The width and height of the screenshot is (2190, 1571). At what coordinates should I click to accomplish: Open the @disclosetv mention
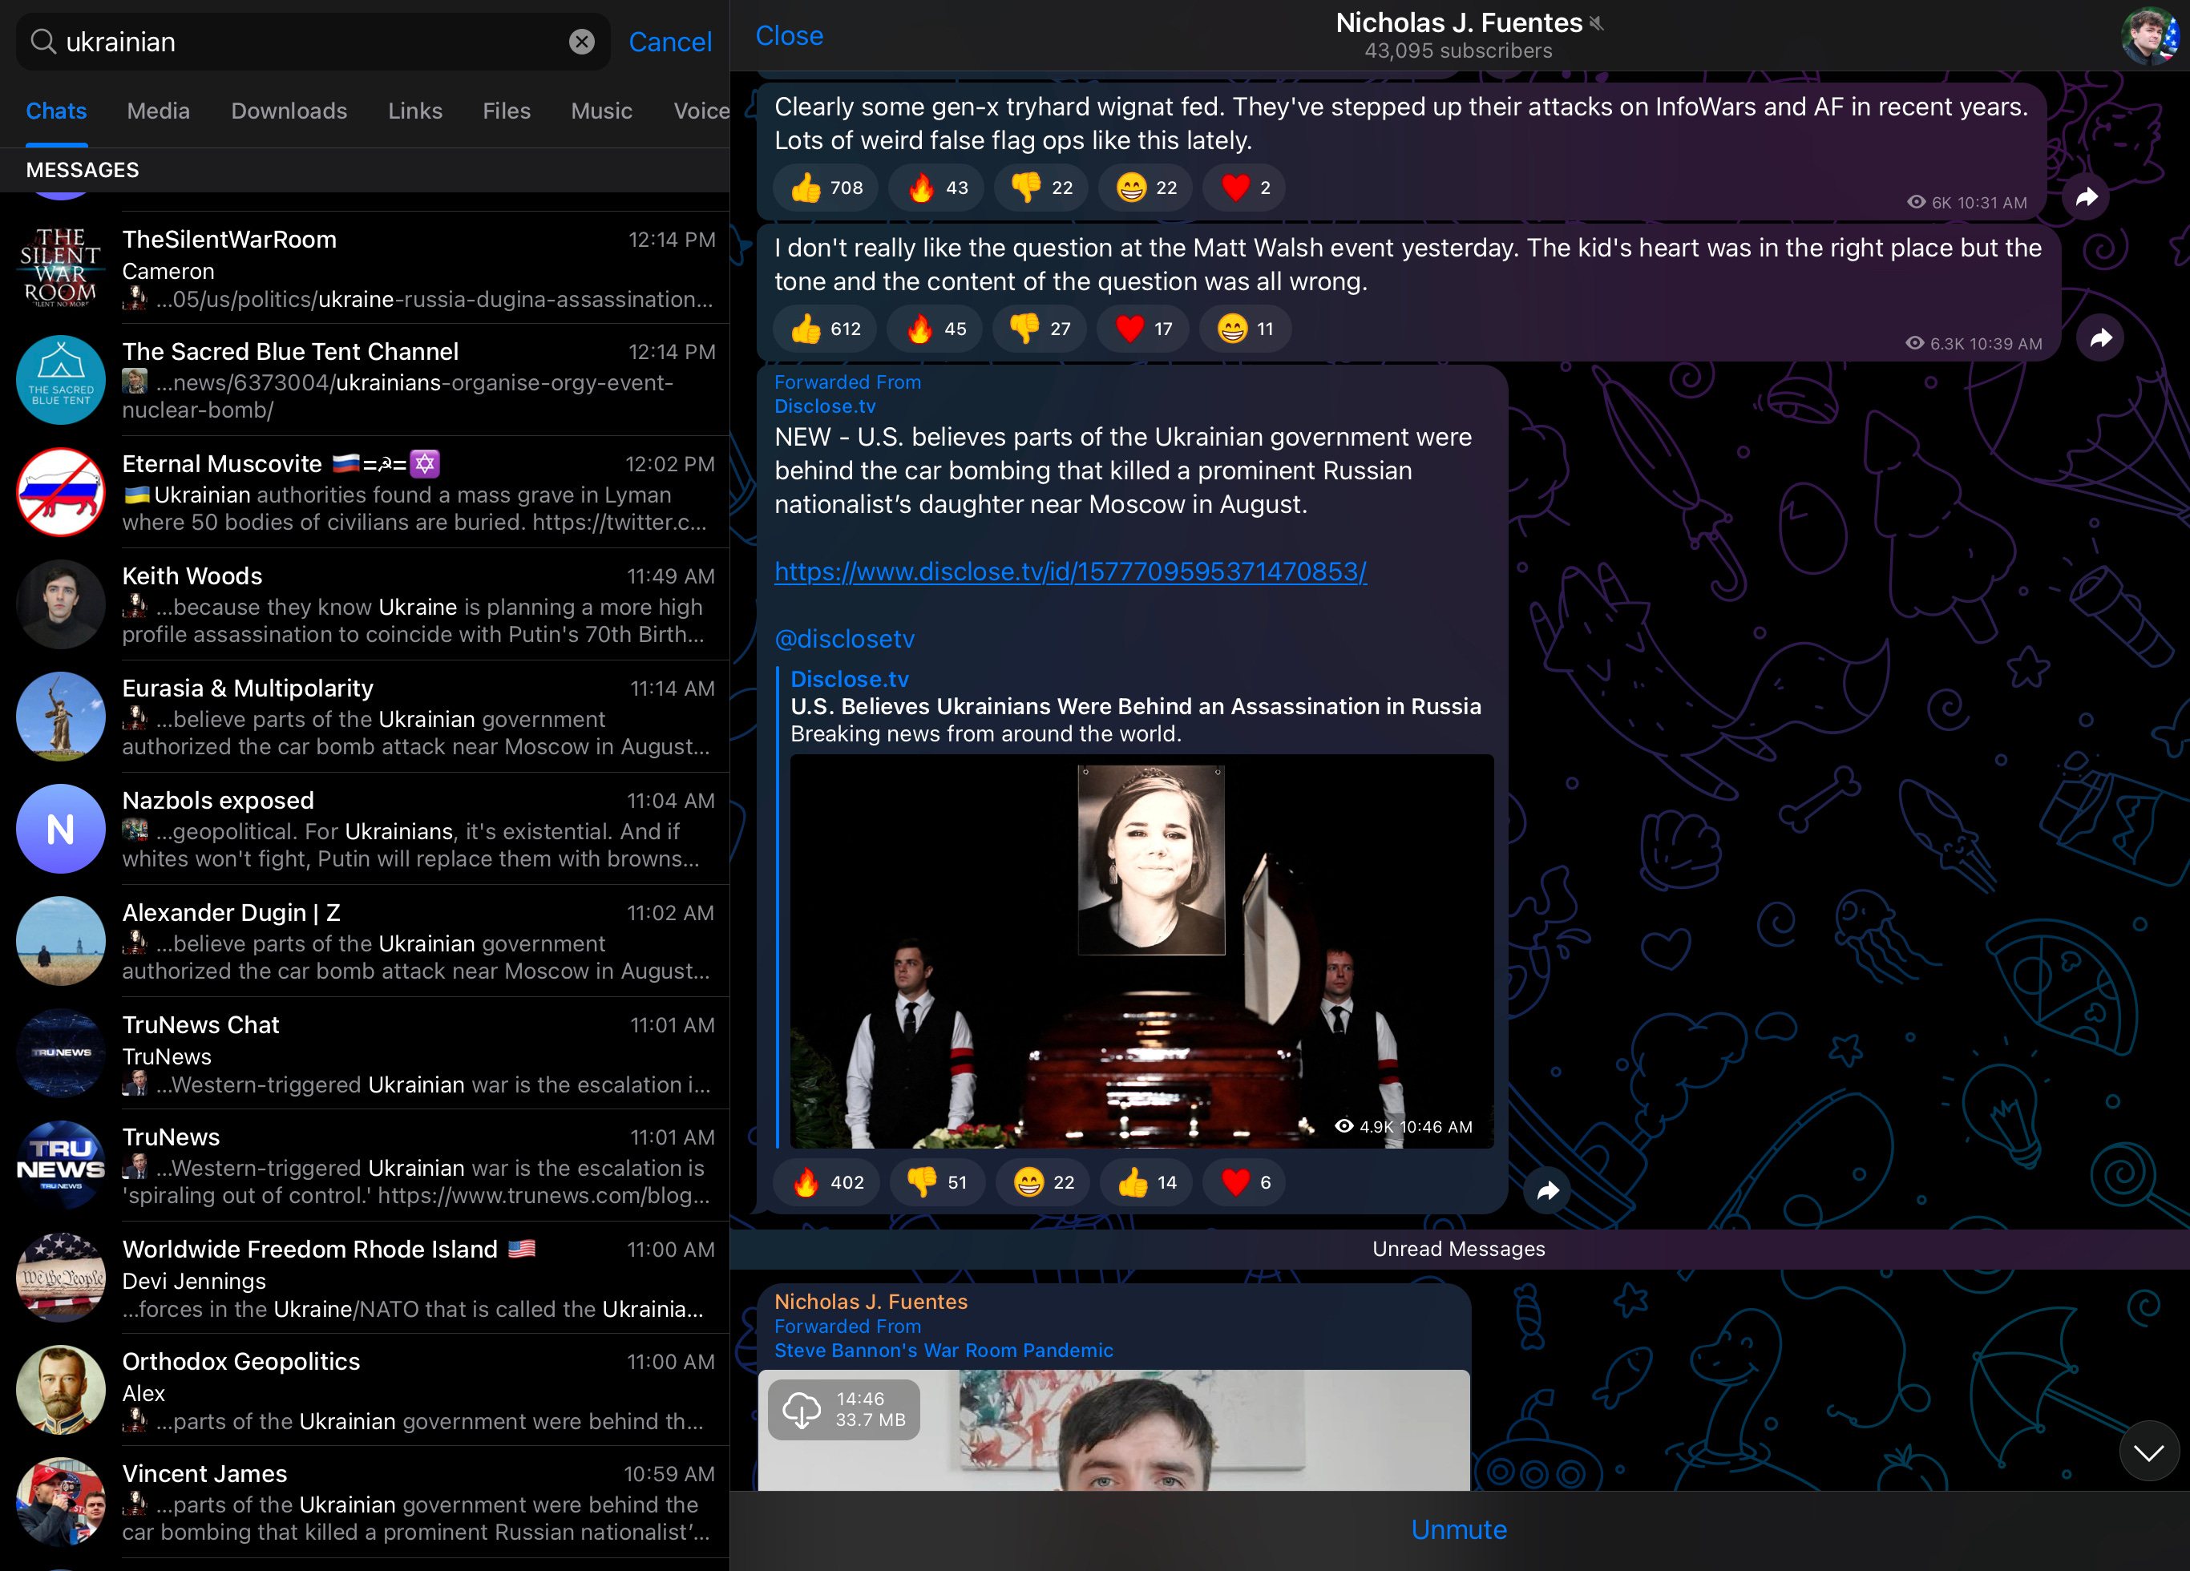[844, 638]
